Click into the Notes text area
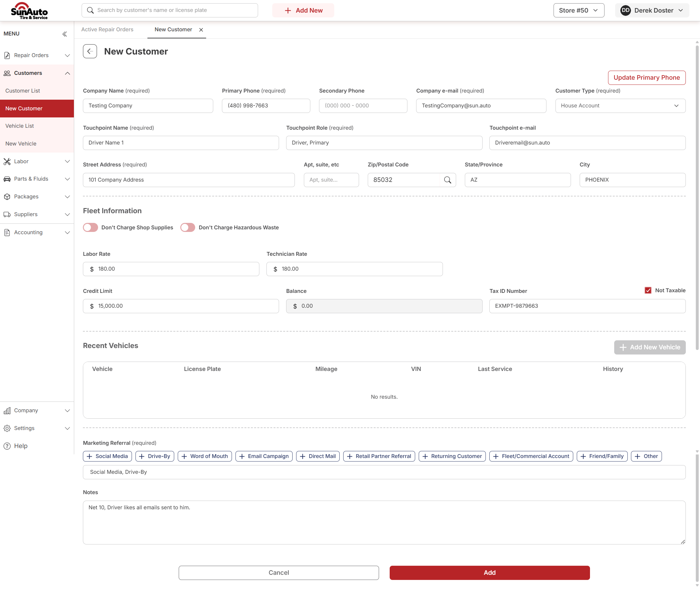The width and height of the screenshot is (700, 589). pos(384,523)
